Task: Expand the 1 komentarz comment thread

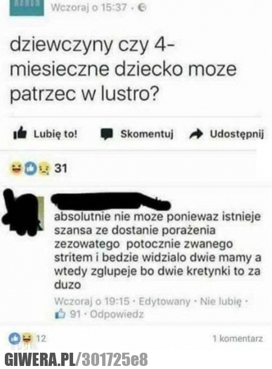Action: coord(238,339)
